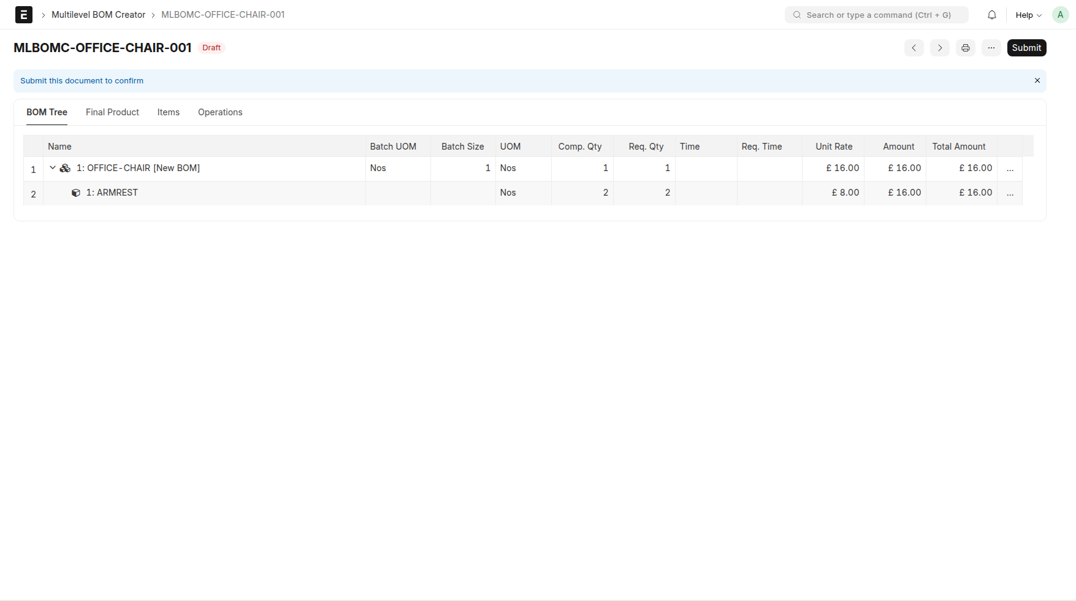Click the ARMREST item box icon
This screenshot has width=1076, height=601.
point(76,193)
